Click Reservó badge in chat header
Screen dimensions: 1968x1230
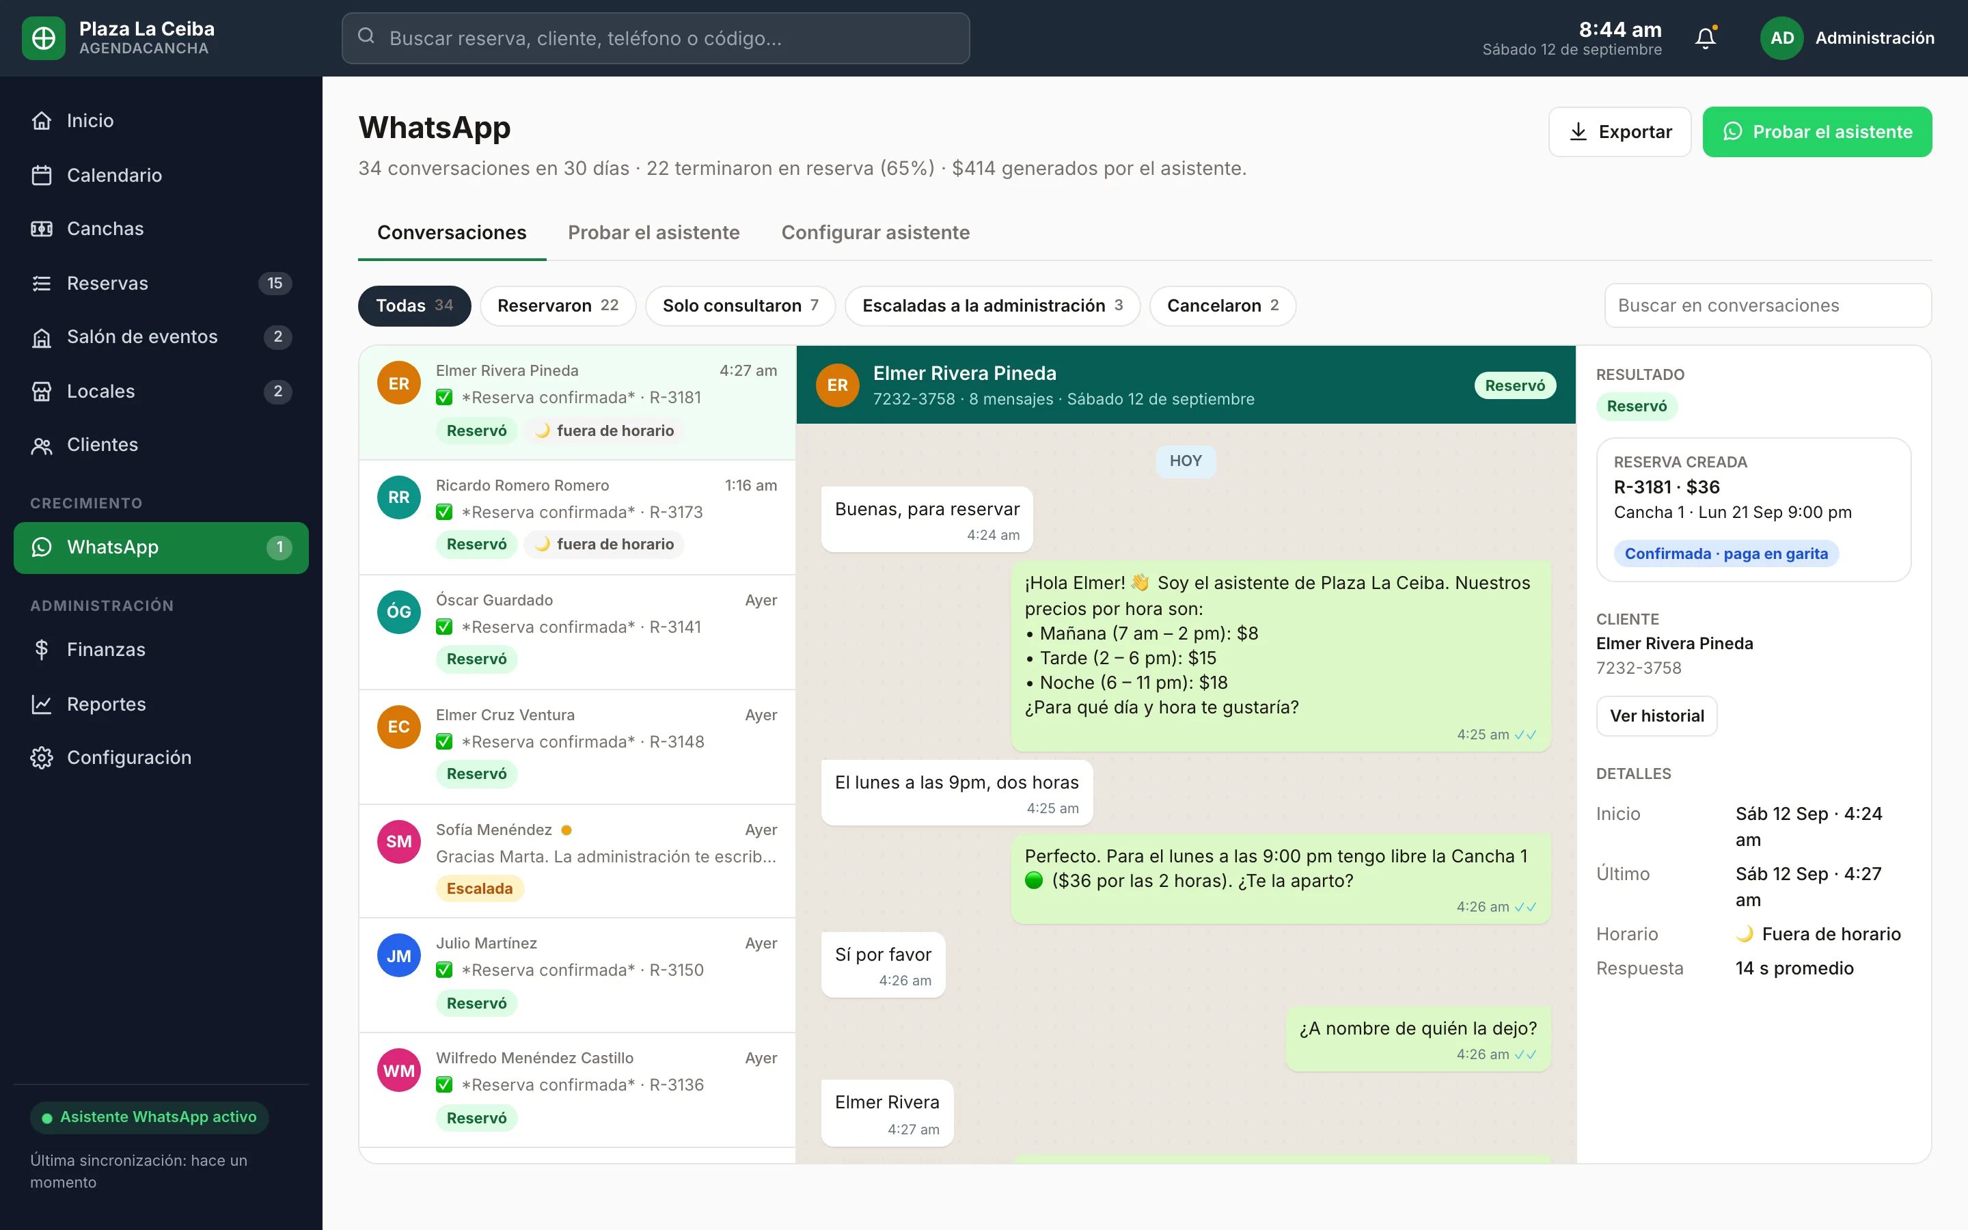1515,385
